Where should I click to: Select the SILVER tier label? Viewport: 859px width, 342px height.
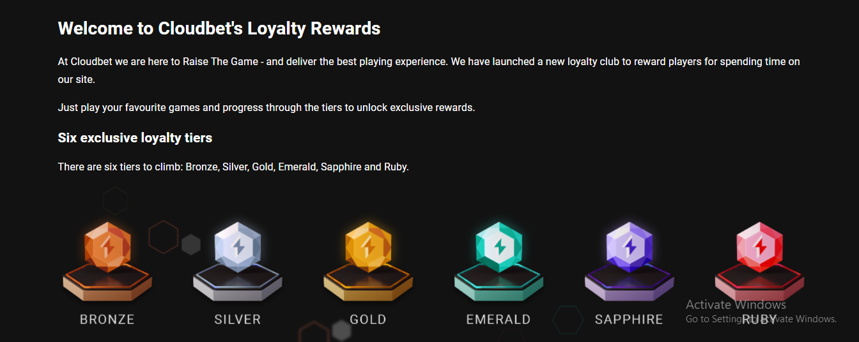tap(238, 320)
